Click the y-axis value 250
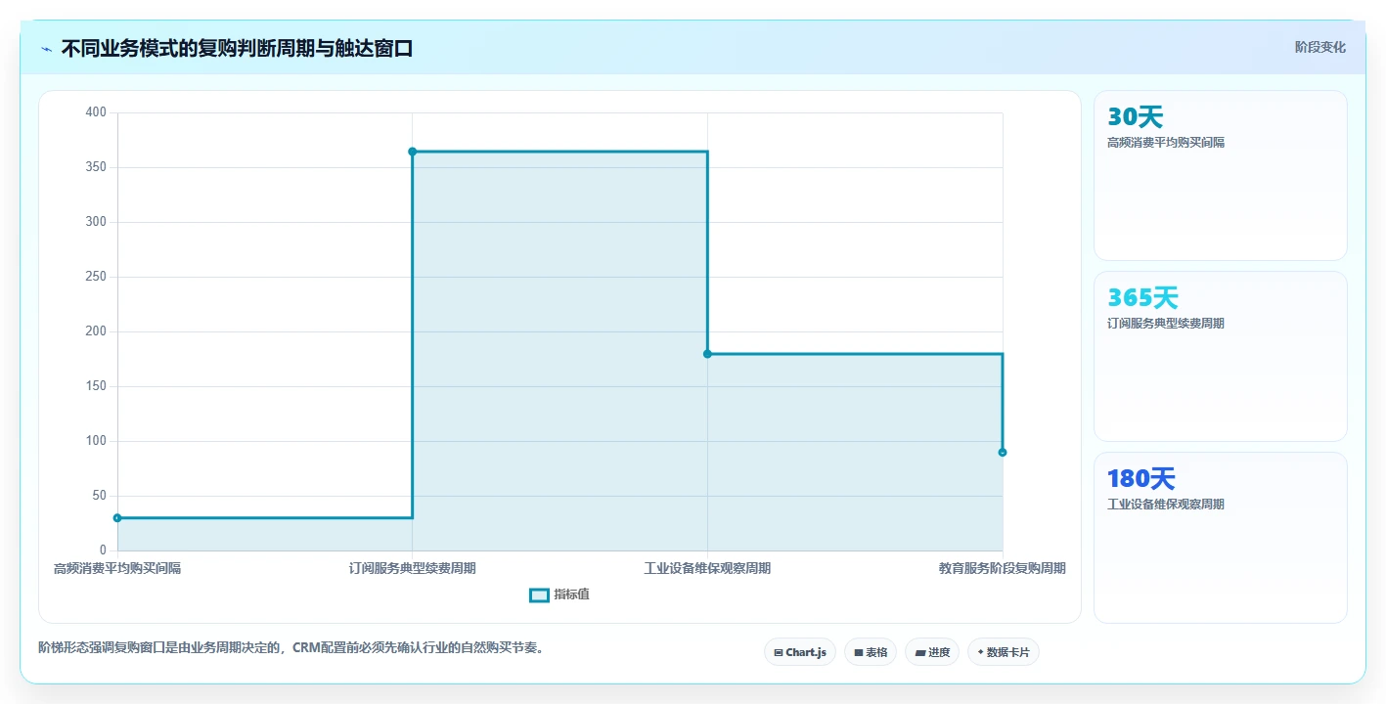 [96, 277]
